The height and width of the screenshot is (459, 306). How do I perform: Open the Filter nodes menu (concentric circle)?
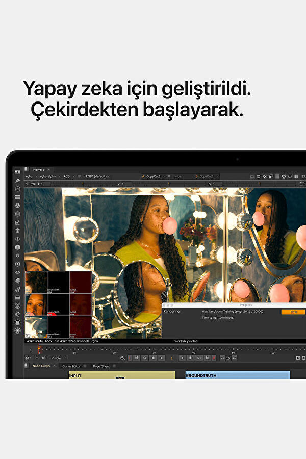[x=17, y=214]
